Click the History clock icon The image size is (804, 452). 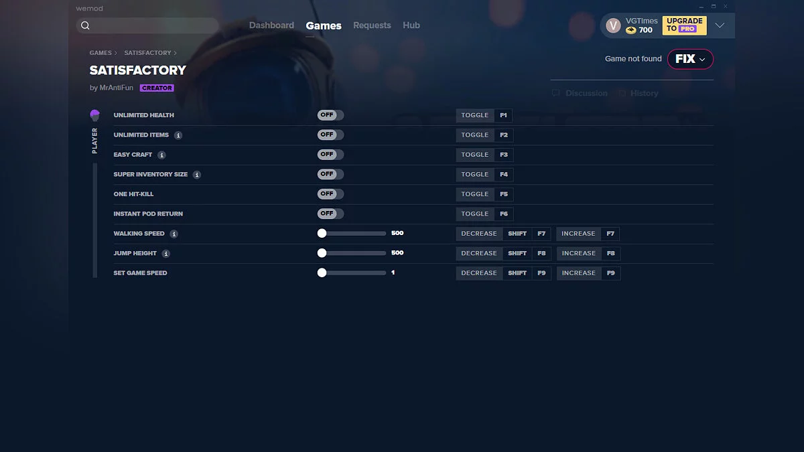click(x=622, y=93)
